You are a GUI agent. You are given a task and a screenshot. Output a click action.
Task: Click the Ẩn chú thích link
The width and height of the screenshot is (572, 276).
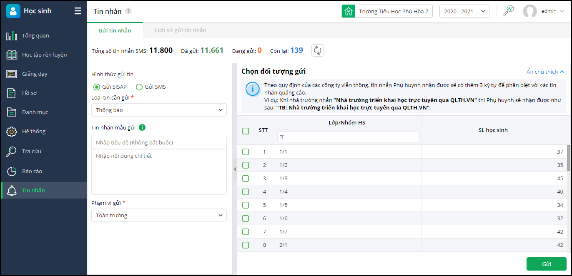click(545, 72)
